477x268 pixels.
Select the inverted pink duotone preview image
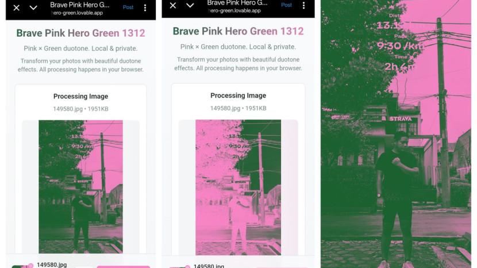pos(238,187)
